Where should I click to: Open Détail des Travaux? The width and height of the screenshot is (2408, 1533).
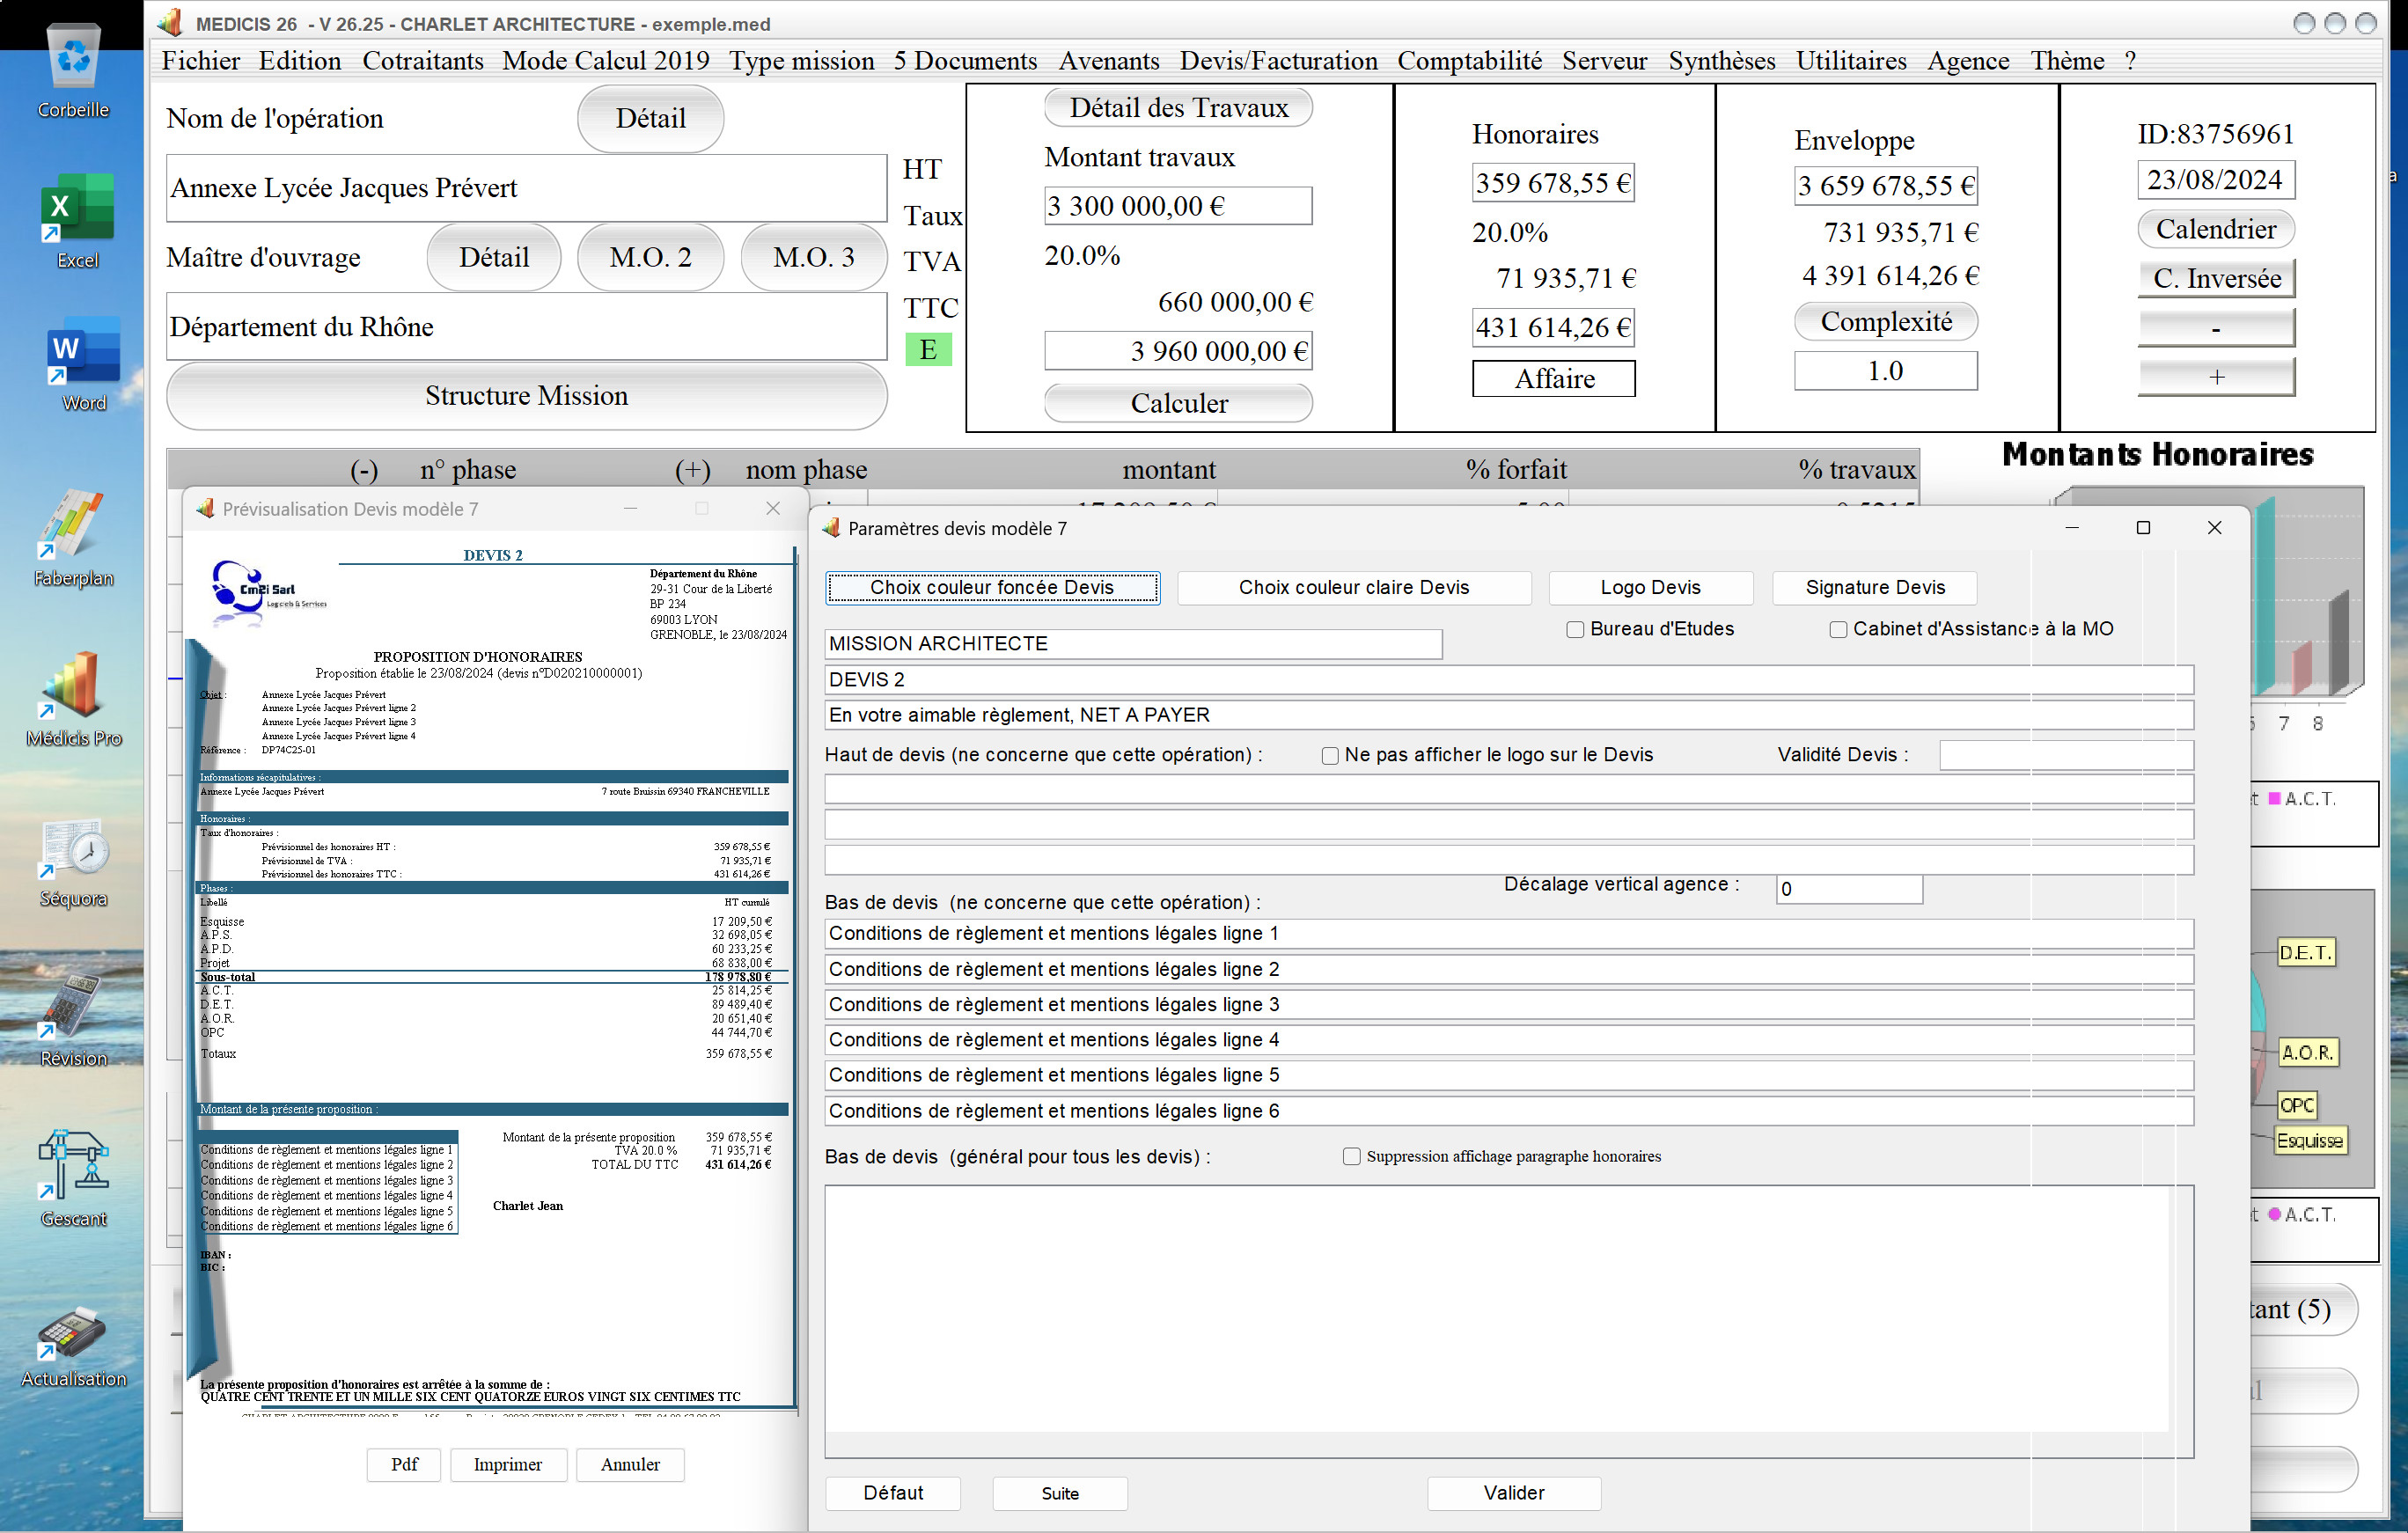[x=1178, y=108]
